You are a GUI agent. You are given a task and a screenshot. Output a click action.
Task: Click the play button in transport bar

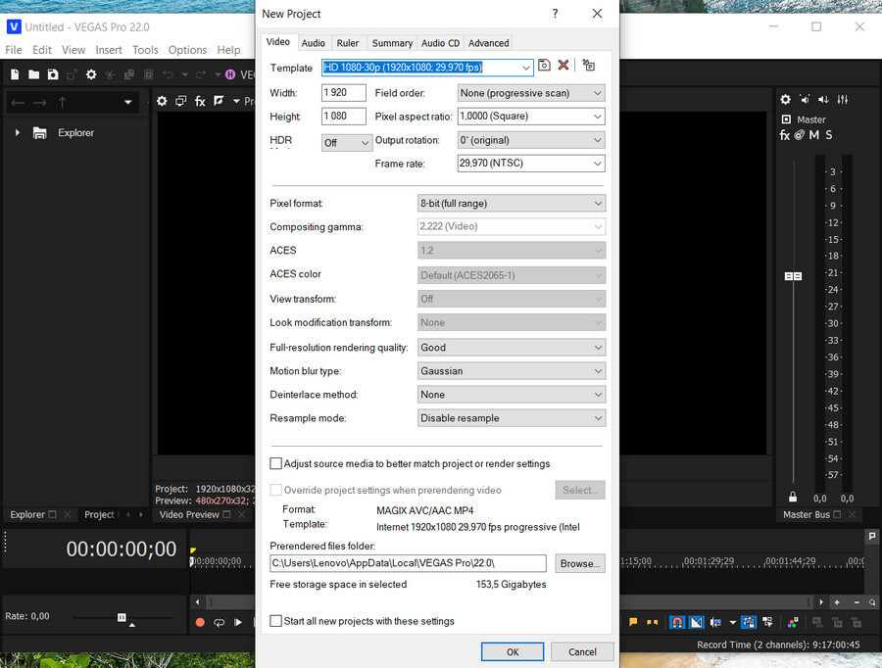coord(238,623)
